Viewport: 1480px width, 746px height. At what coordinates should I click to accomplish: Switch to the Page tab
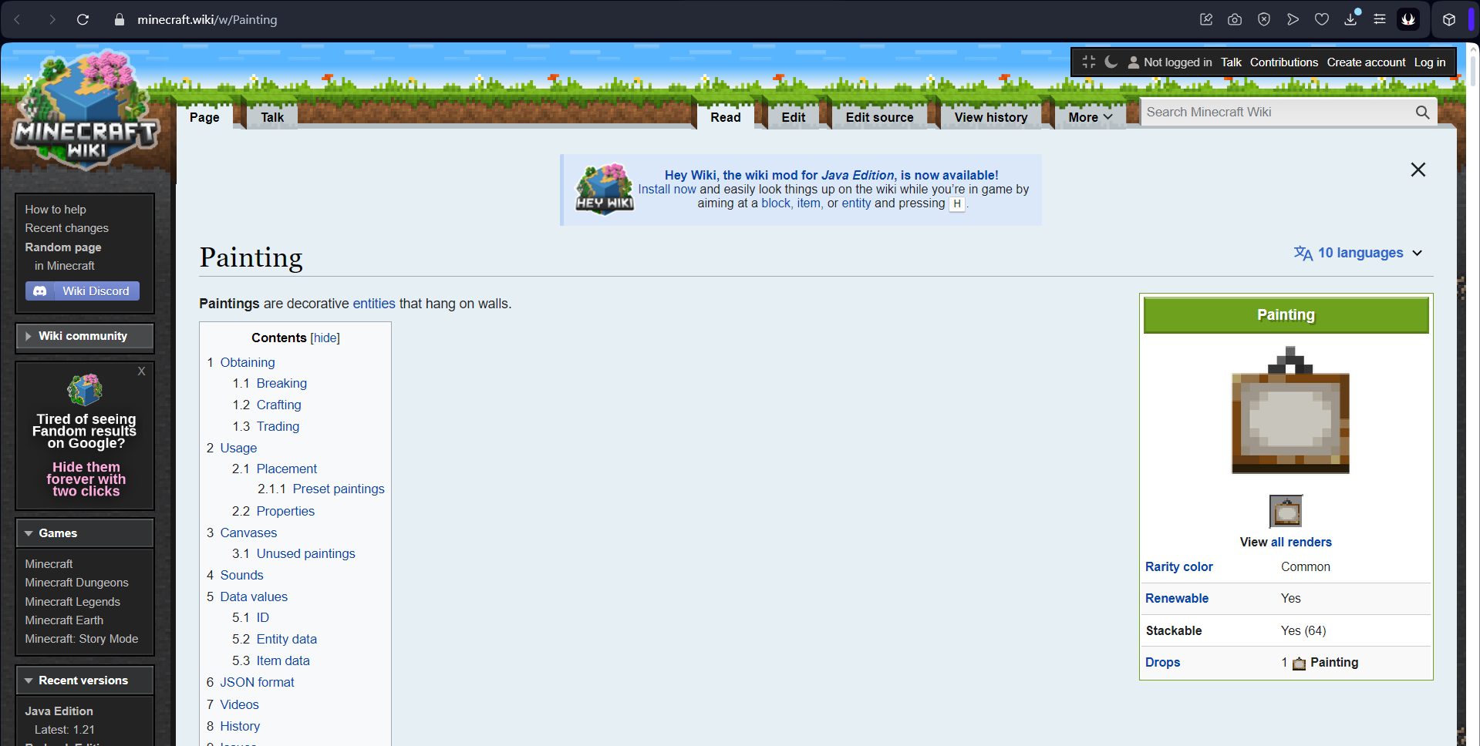(204, 117)
